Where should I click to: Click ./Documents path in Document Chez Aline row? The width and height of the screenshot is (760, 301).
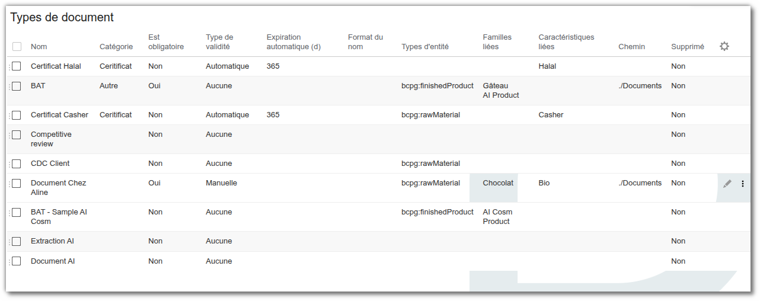[640, 183]
